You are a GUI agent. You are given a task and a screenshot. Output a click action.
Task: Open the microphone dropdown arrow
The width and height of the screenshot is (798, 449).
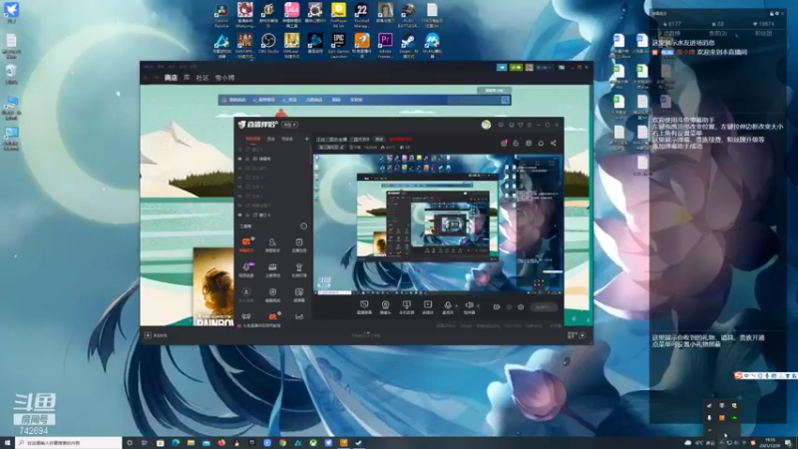pos(456,306)
